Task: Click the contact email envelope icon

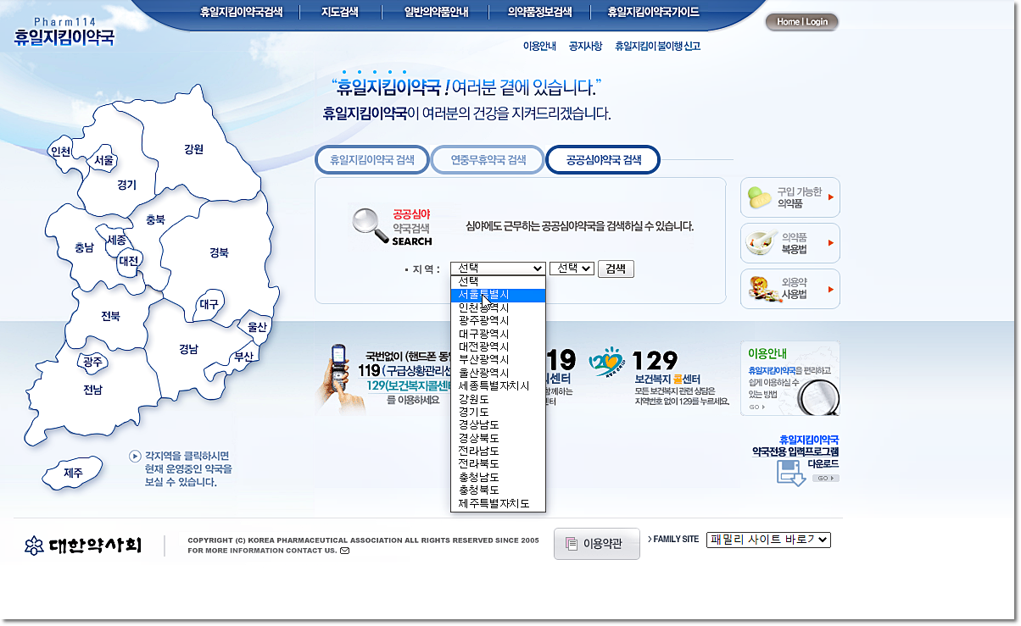Action: tap(344, 551)
